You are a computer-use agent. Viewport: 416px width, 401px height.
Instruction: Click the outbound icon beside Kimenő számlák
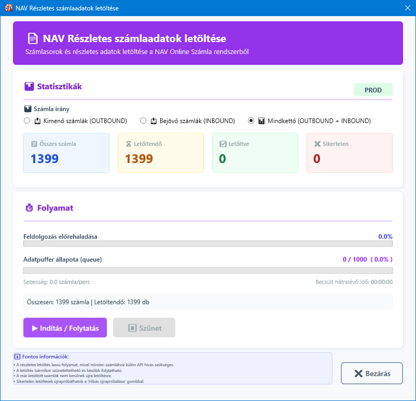point(36,121)
